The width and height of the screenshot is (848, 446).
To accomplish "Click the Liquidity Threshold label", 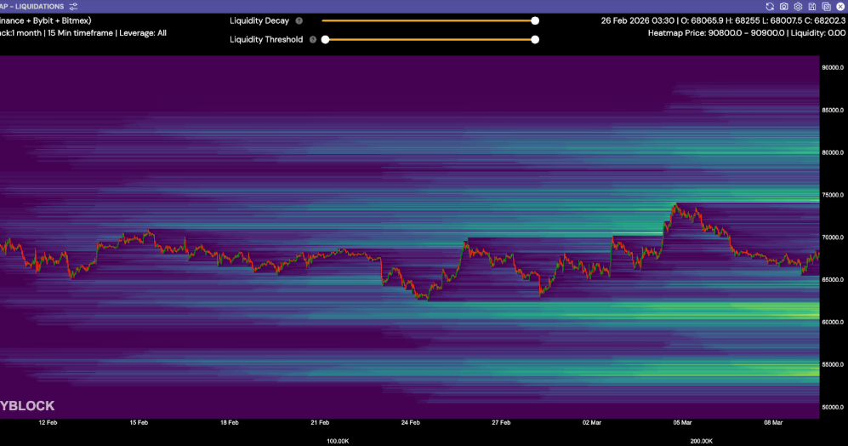I will click(x=266, y=39).
